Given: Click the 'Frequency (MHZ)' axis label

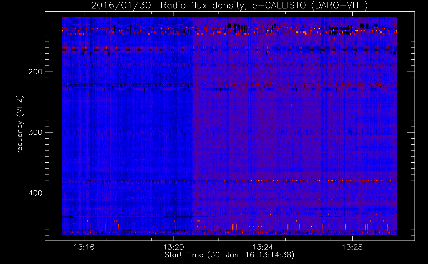Looking at the screenshot, I should tap(20, 127).
